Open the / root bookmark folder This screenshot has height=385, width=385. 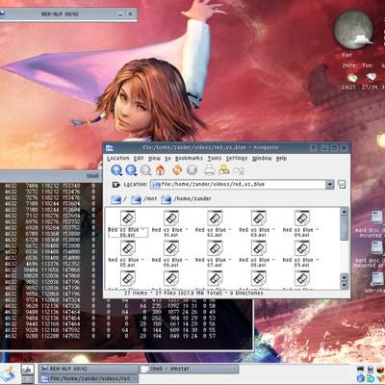pos(118,199)
